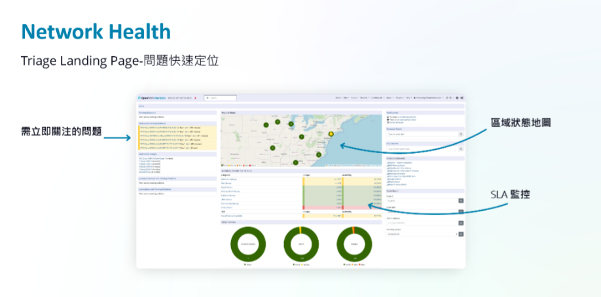This screenshot has width=601, height=297.
Task: Click the Providing service search button
Action: [x=460, y=234]
